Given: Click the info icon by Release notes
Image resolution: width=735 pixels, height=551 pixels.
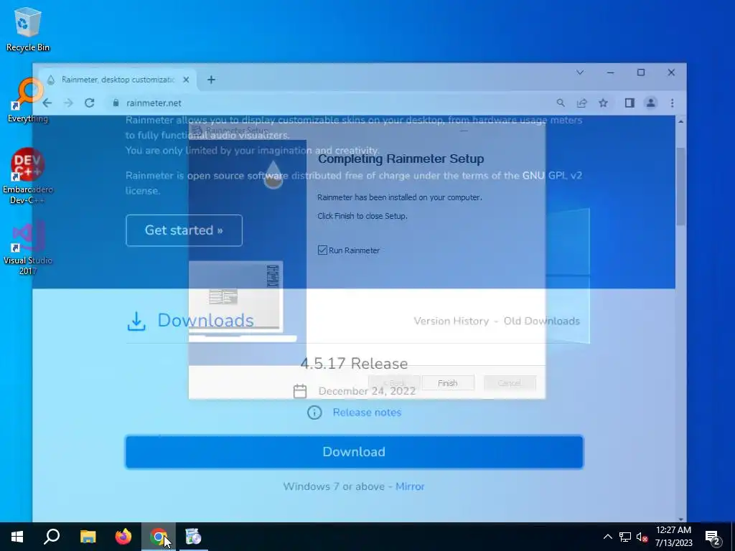Looking at the screenshot, I should (314, 413).
